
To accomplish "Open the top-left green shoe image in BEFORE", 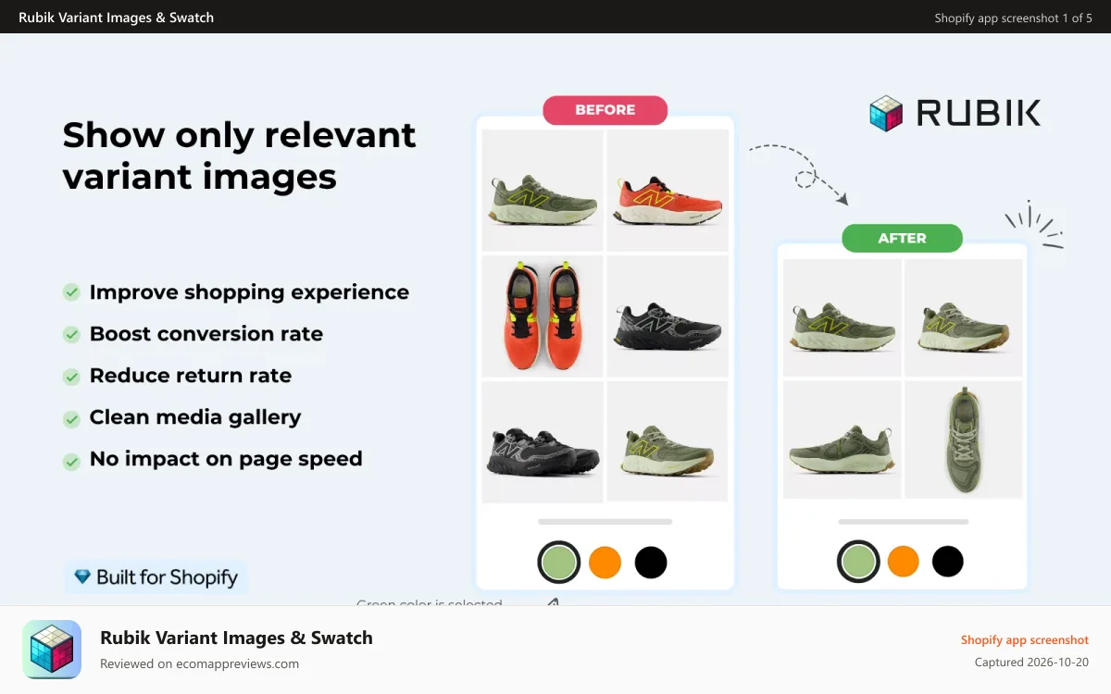I will (543, 190).
